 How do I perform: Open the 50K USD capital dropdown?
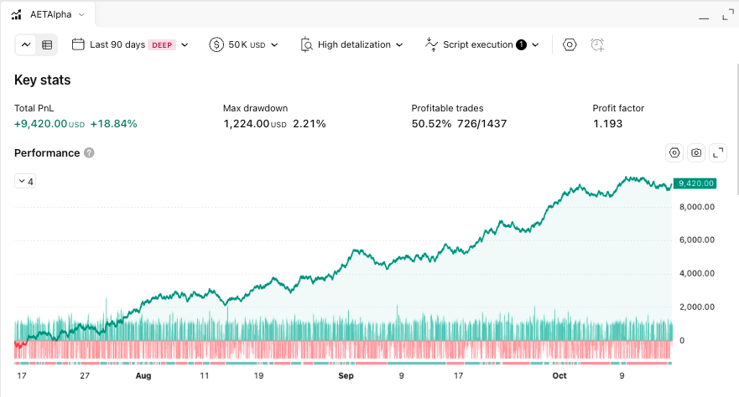[x=274, y=44]
